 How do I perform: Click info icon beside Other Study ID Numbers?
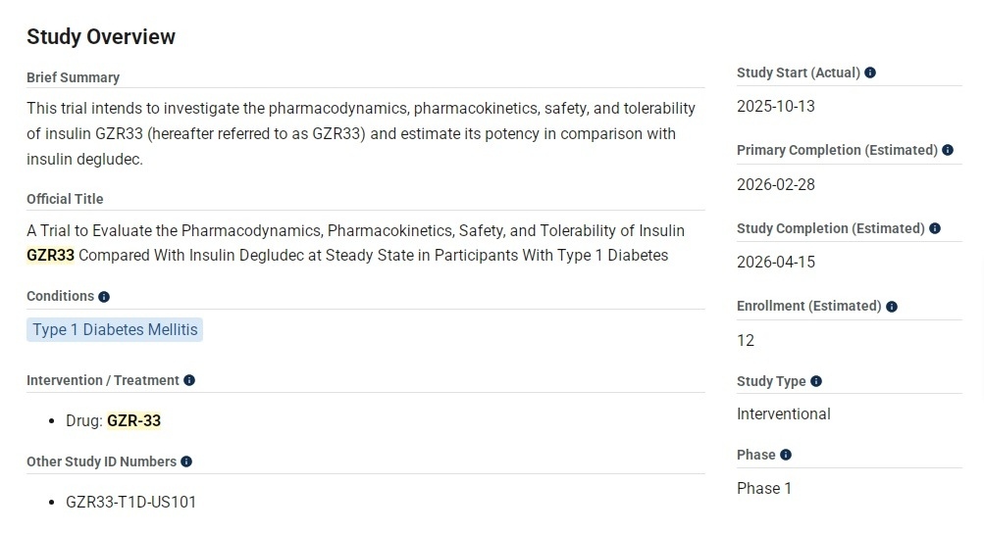point(186,461)
